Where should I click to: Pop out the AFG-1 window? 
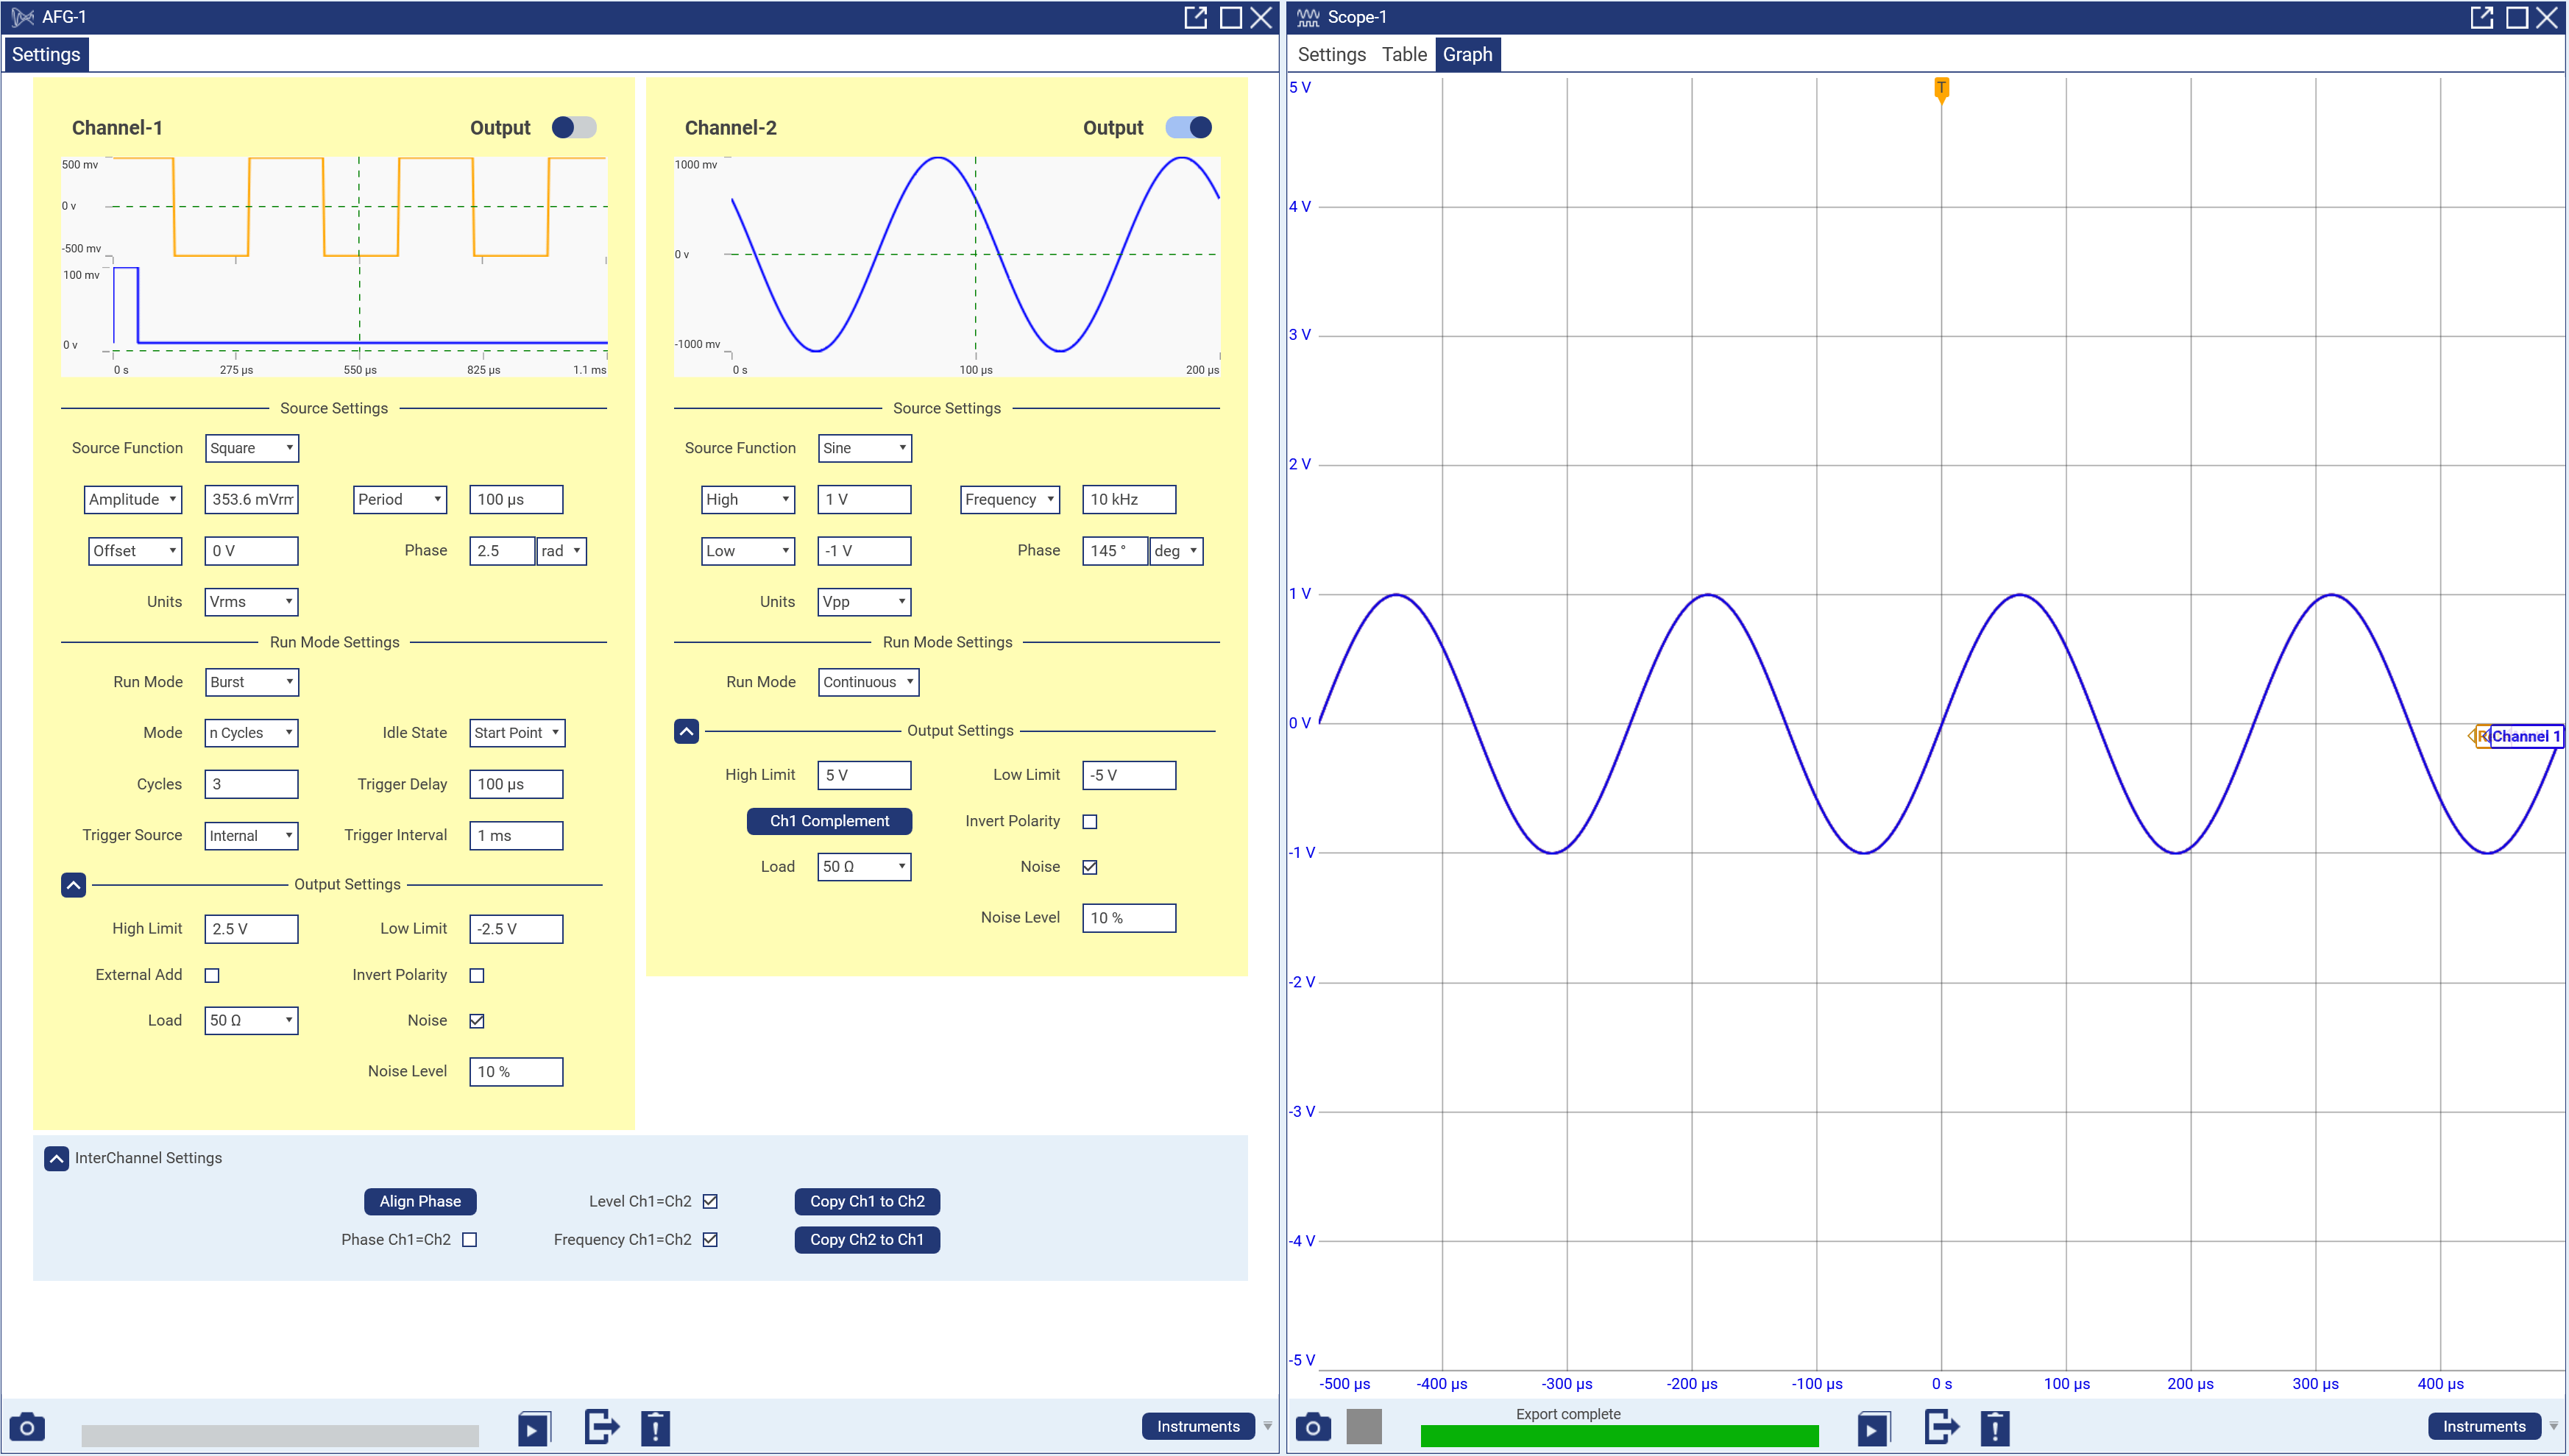click(x=1195, y=17)
